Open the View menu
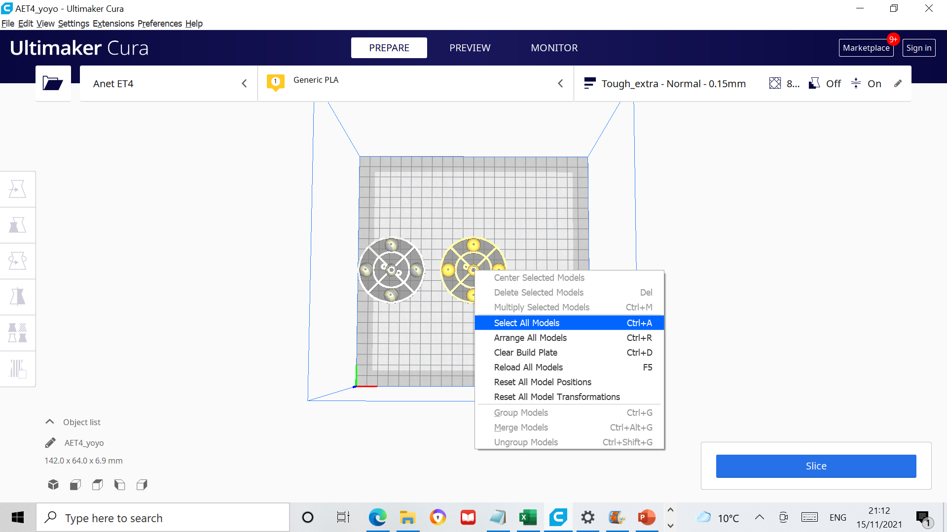The height and width of the screenshot is (532, 947). pyautogui.click(x=45, y=23)
